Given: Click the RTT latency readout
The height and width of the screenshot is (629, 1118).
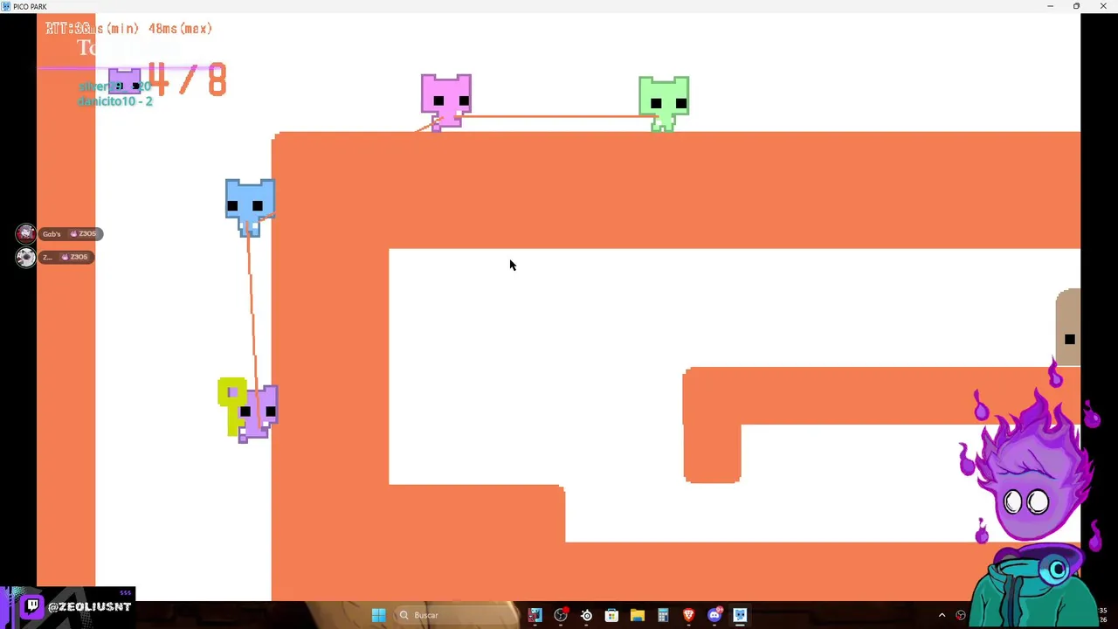Looking at the screenshot, I should pos(129,29).
